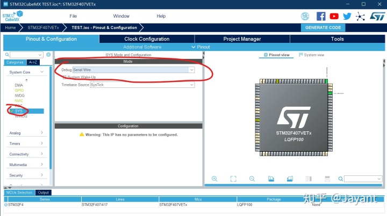This screenshot has height=216, width=387.
Task: Toggle the System Wake-Up checkbox
Action: coord(64,77)
